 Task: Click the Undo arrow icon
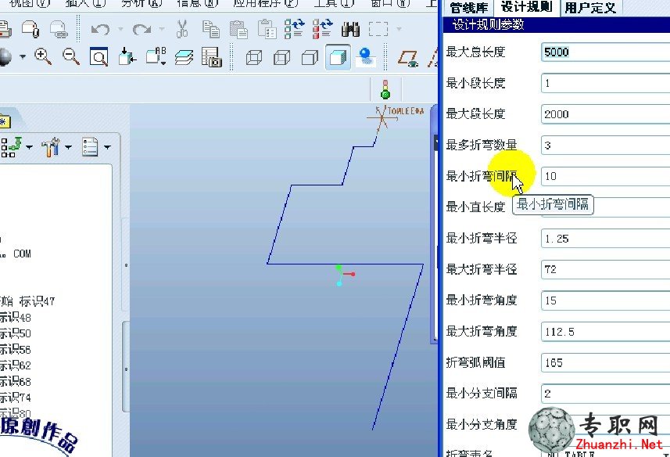[x=100, y=29]
